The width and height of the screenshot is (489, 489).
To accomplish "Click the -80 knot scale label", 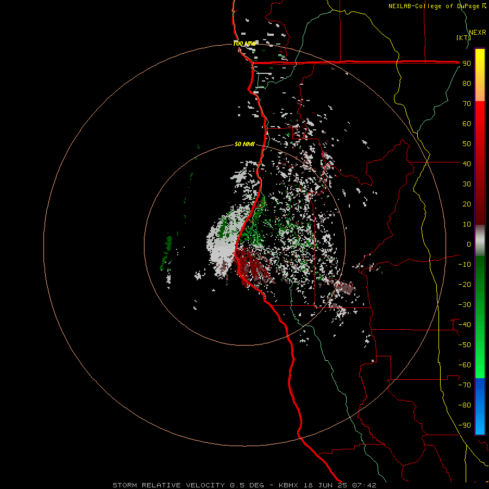I will pyautogui.click(x=465, y=405).
